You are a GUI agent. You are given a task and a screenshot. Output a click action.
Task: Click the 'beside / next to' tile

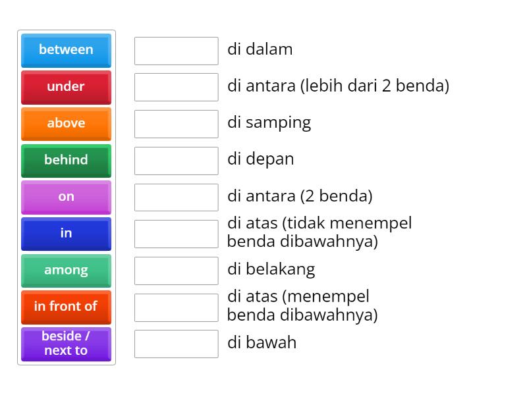[66, 344]
